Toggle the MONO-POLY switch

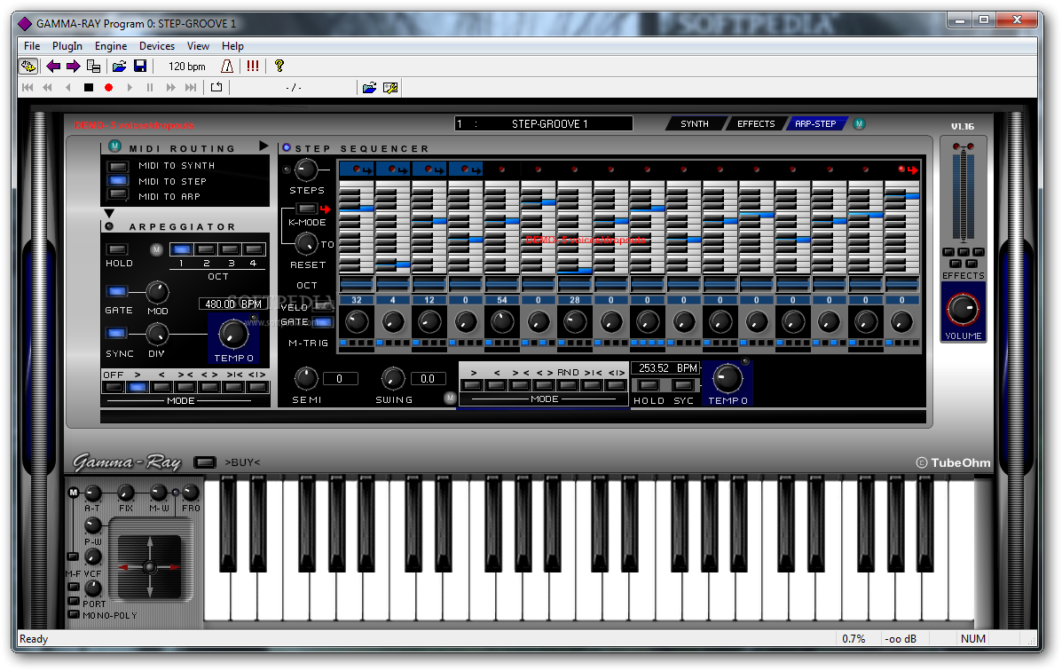click(74, 615)
